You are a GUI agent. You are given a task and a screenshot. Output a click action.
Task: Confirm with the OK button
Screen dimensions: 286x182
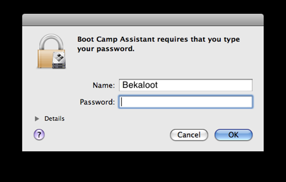point(233,135)
